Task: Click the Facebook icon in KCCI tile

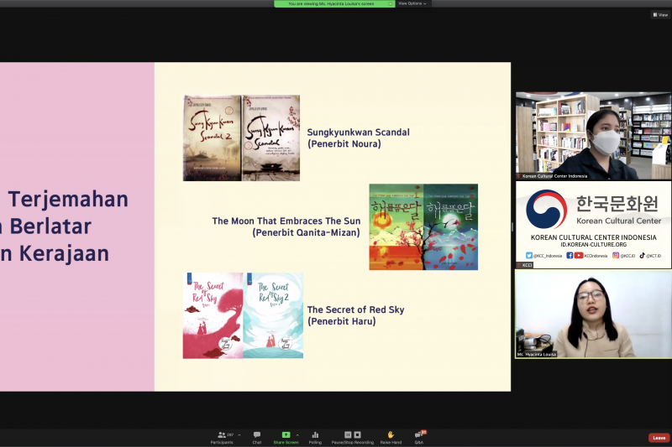Action: [570, 255]
